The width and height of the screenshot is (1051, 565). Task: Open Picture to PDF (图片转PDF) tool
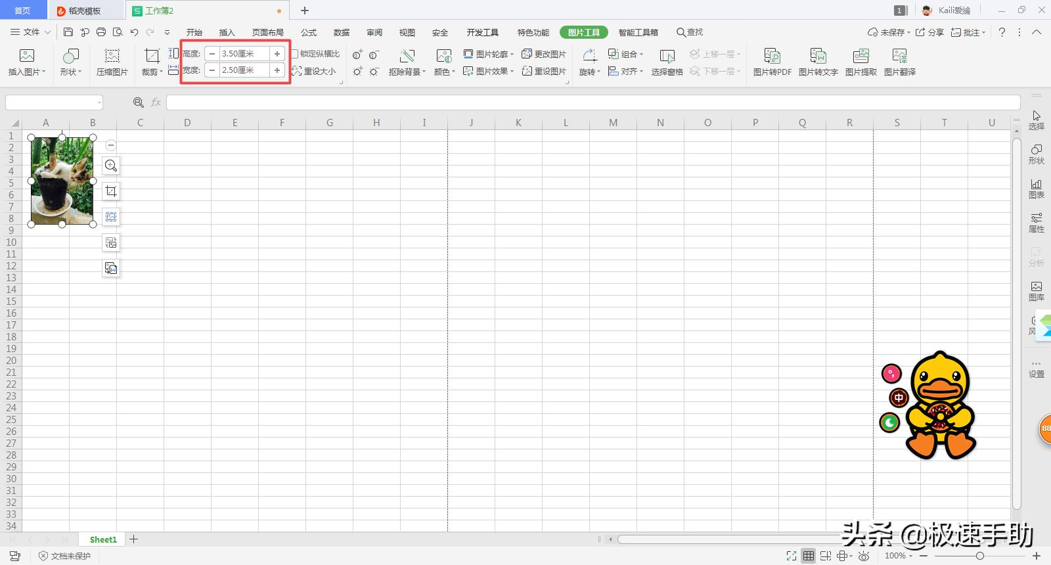[772, 62]
